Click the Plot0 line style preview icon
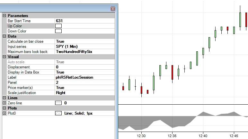Image resolution: width=248 pixels, height=139 pixels. (x=58, y=113)
